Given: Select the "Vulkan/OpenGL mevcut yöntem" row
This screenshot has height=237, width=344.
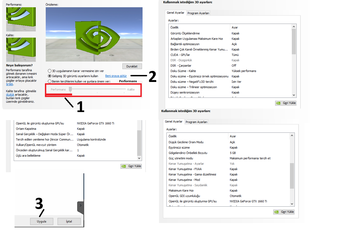Looking at the screenshot, I should pos(75,145).
